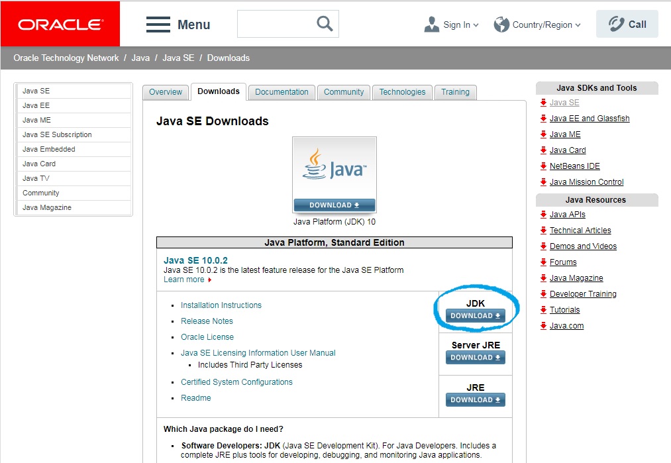The width and height of the screenshot is (671, 463).
Task: Open Developer Training link
Action: tap(583, 294)
